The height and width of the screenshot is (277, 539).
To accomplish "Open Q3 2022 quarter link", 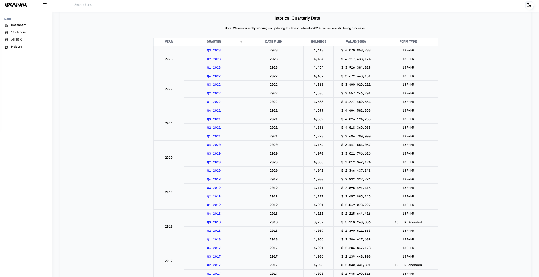I will tap(214, 85).
